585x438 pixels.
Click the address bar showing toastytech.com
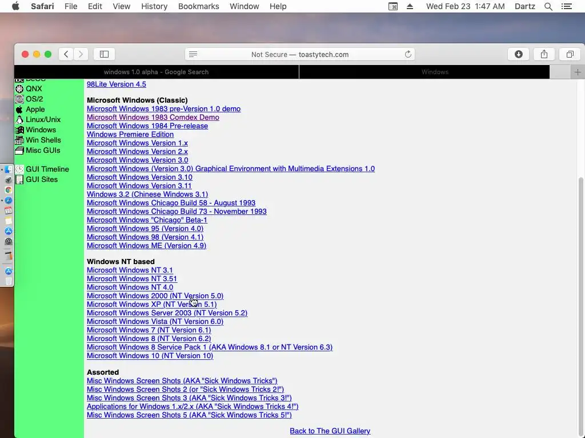[x=300, y=54]
